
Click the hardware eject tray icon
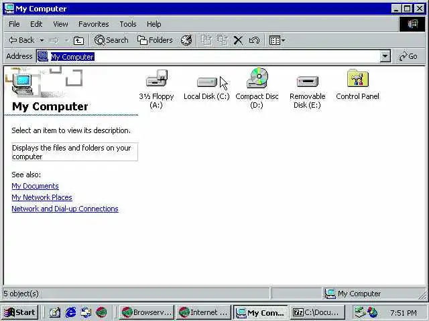pyautogui.click(x=359, y=312)
